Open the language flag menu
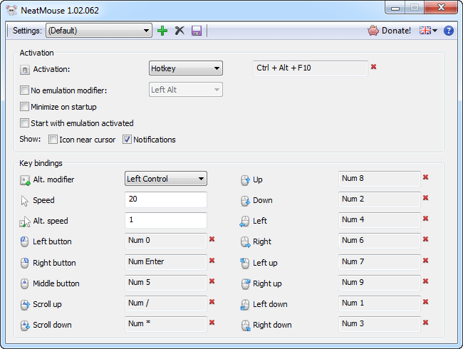Image resolution: width=463 pixels, height=349 pixels. pyautogui.click(x=428, y=31)
